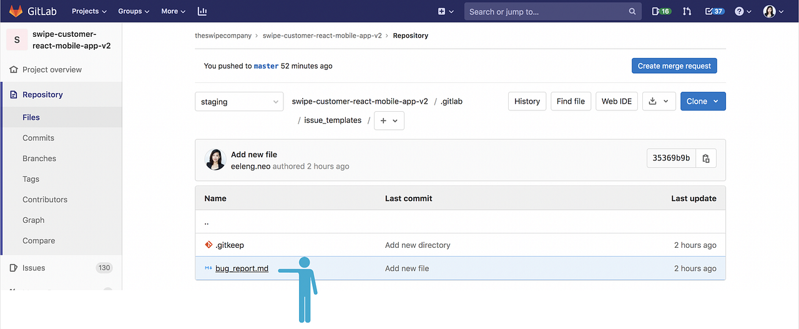The width and height of the screenshot is (799, 329).
Task: Open the Web IDE
Action: click(617, 101)
